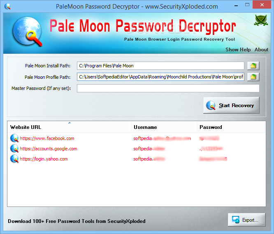
Task: Click the globe icon on the facebook.com row
Action: pyautogui.click(x=14, y=138)
